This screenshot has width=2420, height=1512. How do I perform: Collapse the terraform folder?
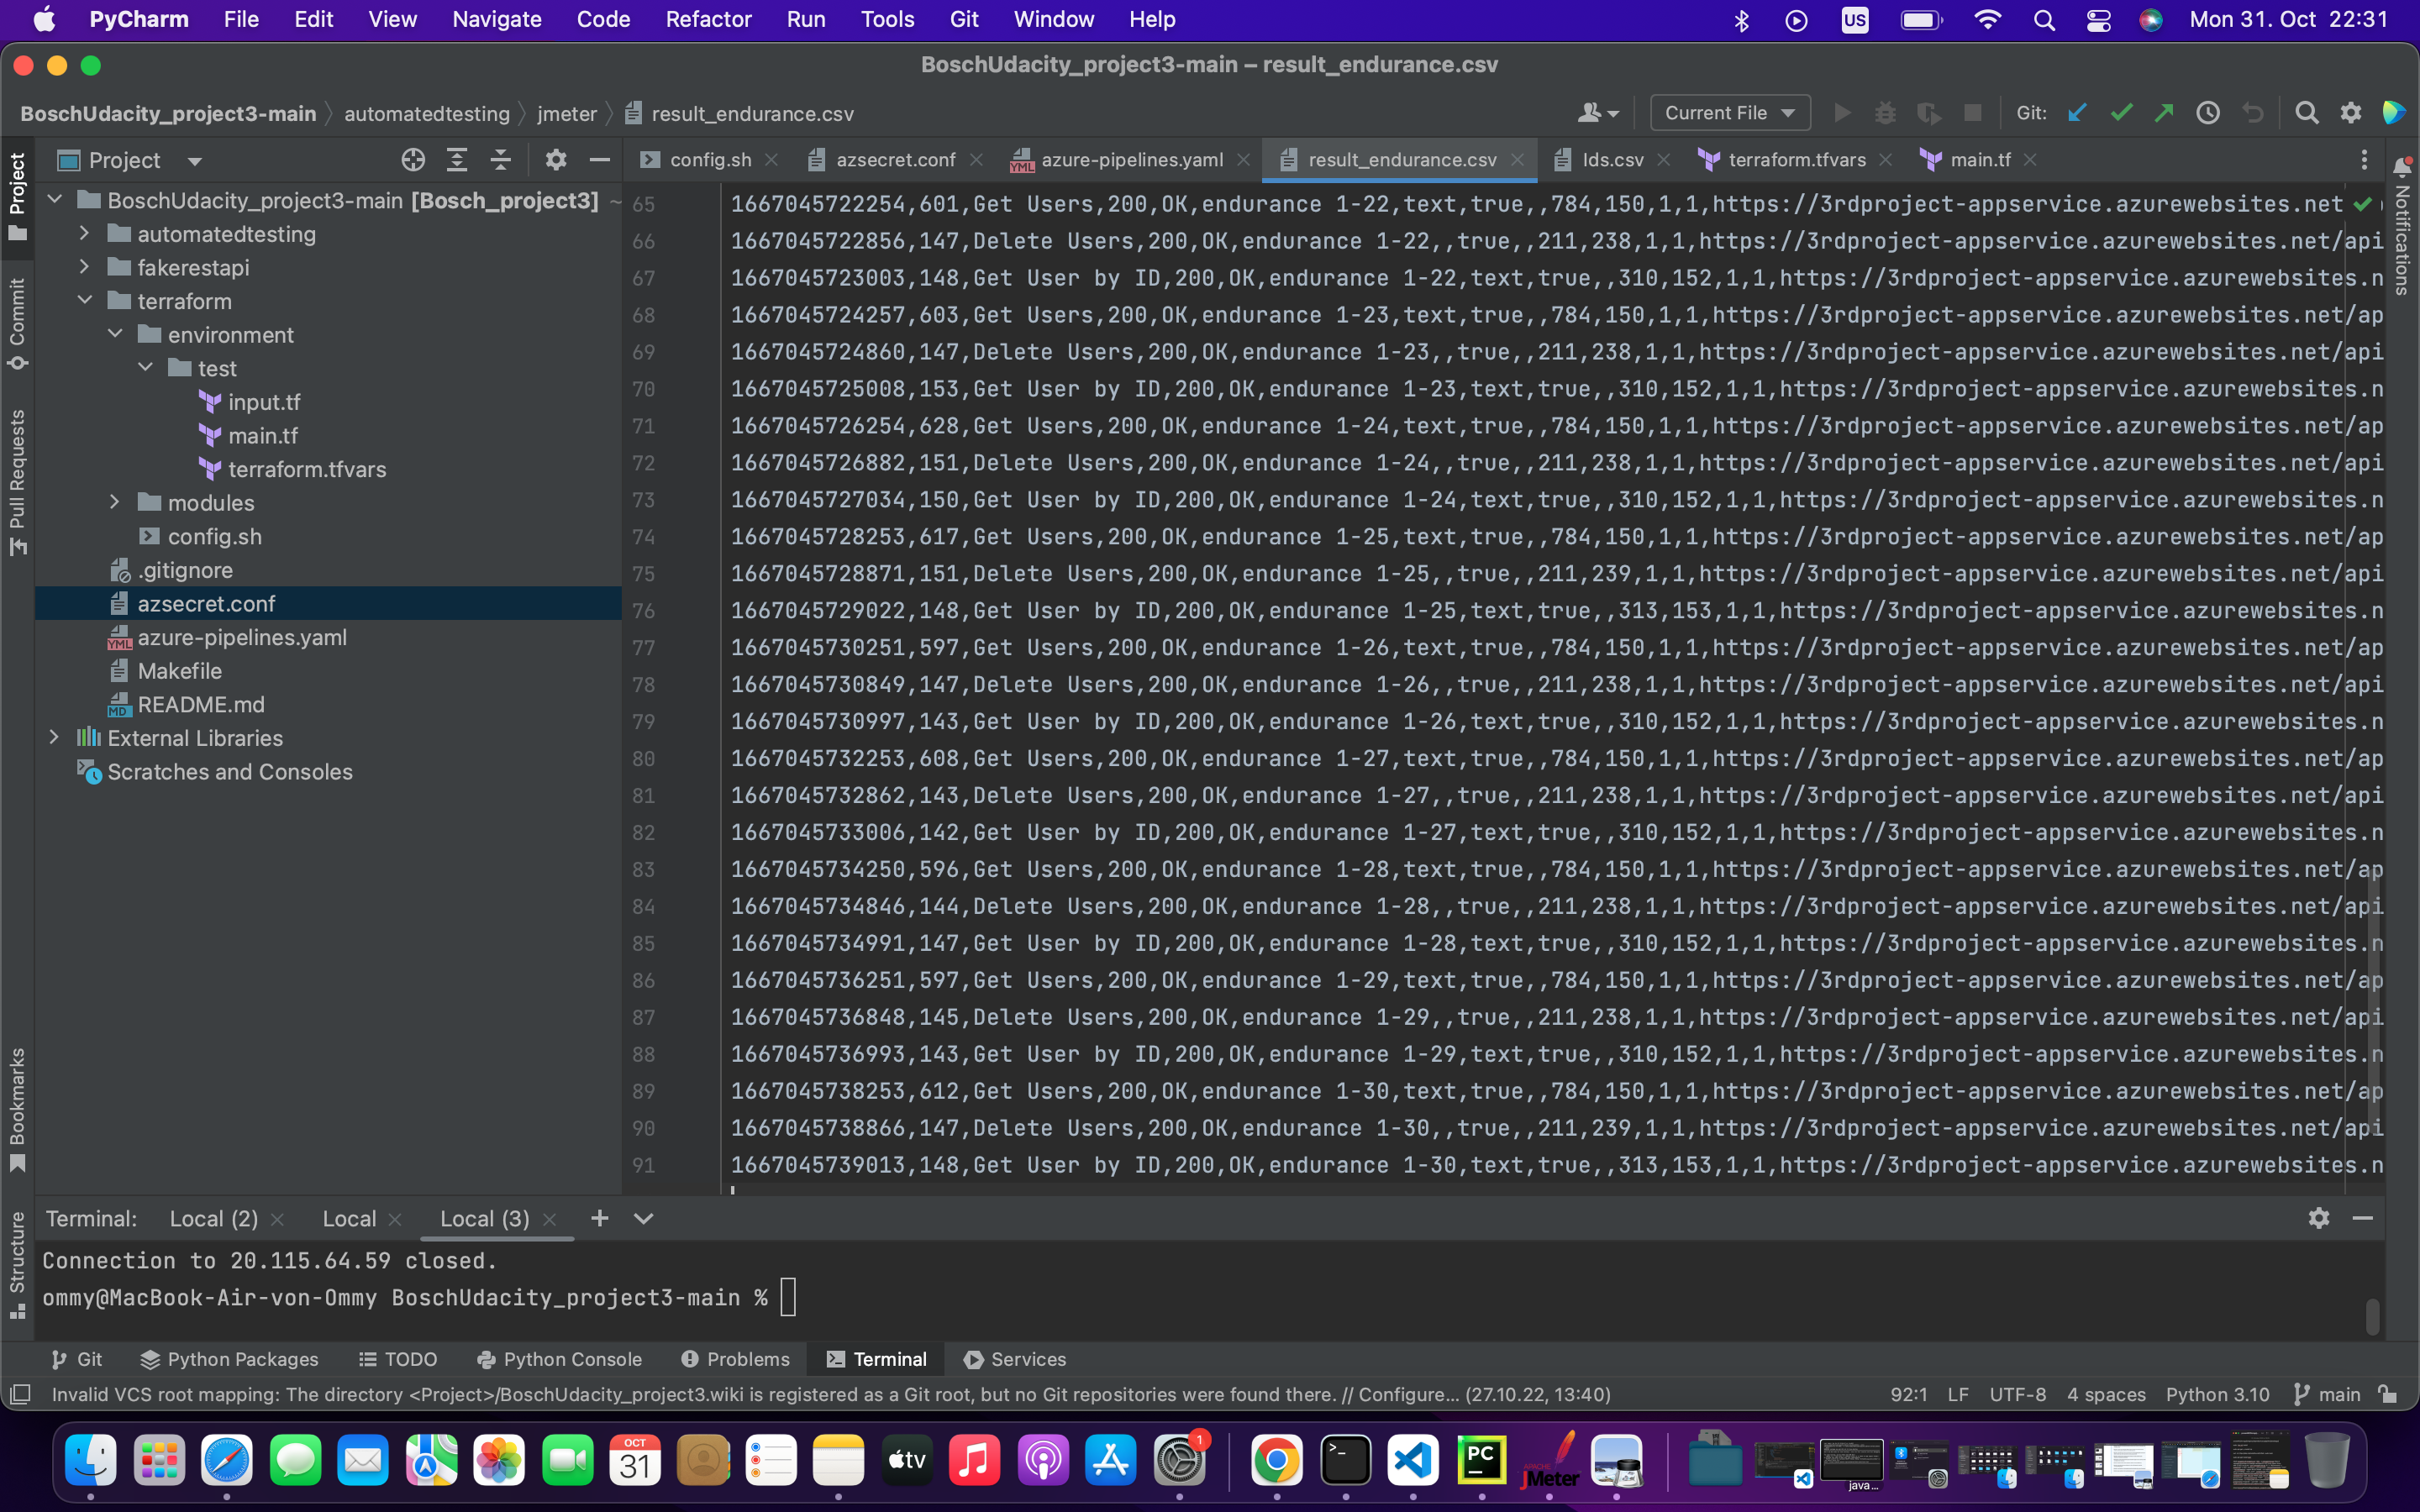point(85,301)
